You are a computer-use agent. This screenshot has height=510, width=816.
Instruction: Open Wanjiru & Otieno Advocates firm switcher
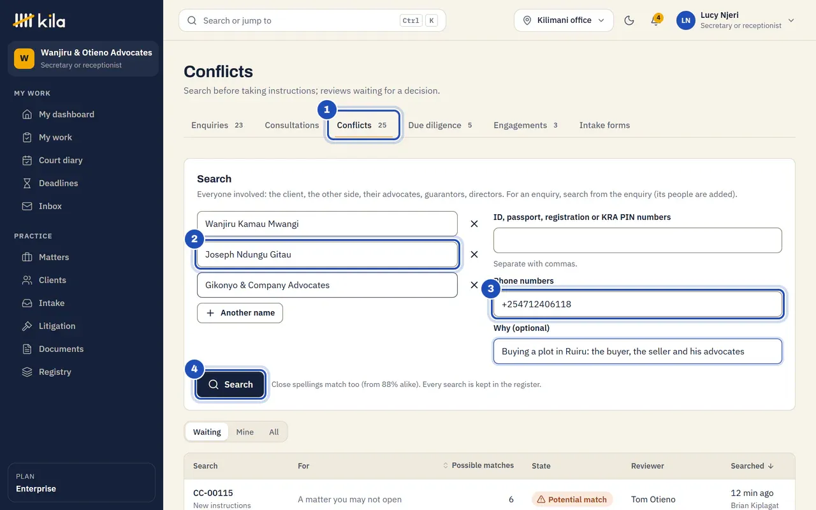83,59
